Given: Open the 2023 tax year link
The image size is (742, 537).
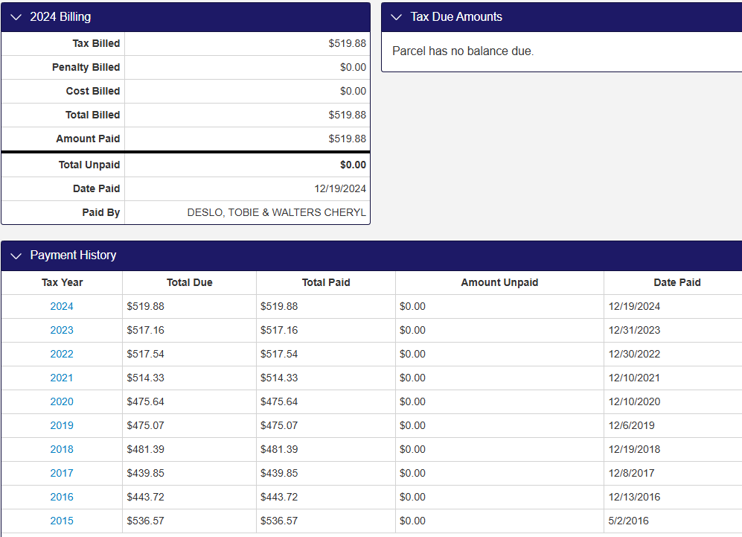Looking at the screenshot, I should [x=62, y=330].
